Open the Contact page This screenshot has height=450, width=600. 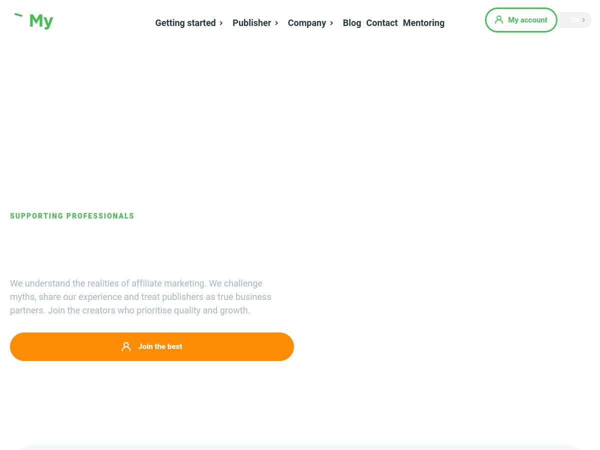(381, 23)
